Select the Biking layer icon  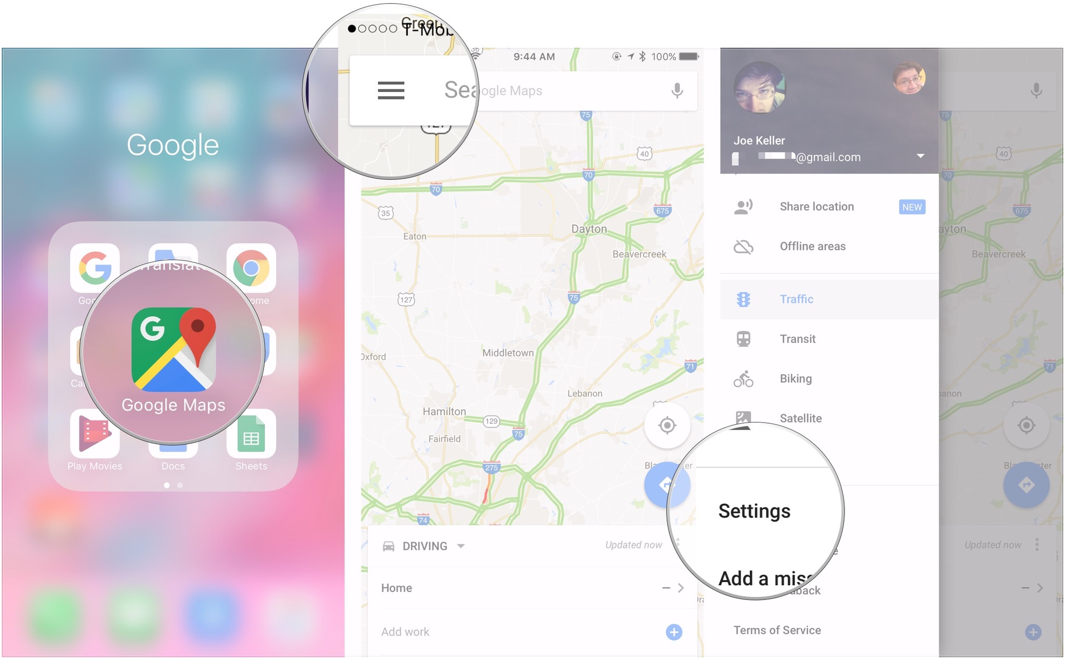(744, 378)
